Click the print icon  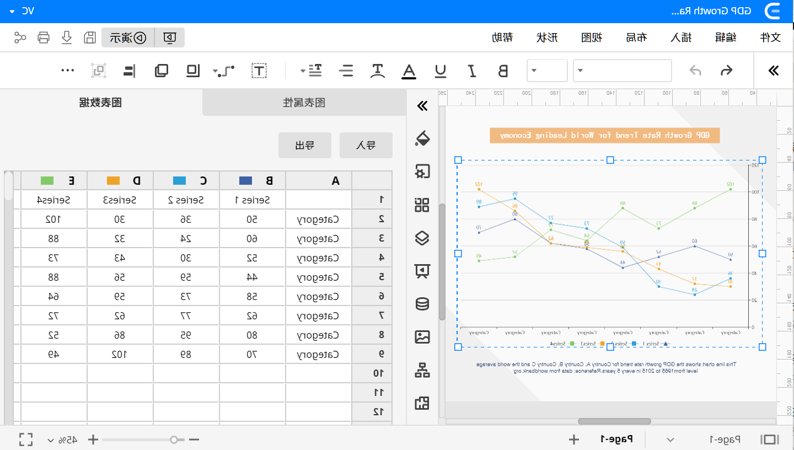[x=44, y=37]
